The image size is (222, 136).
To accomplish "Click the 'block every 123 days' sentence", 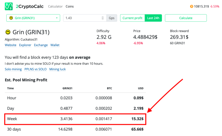I will [48, 57].
